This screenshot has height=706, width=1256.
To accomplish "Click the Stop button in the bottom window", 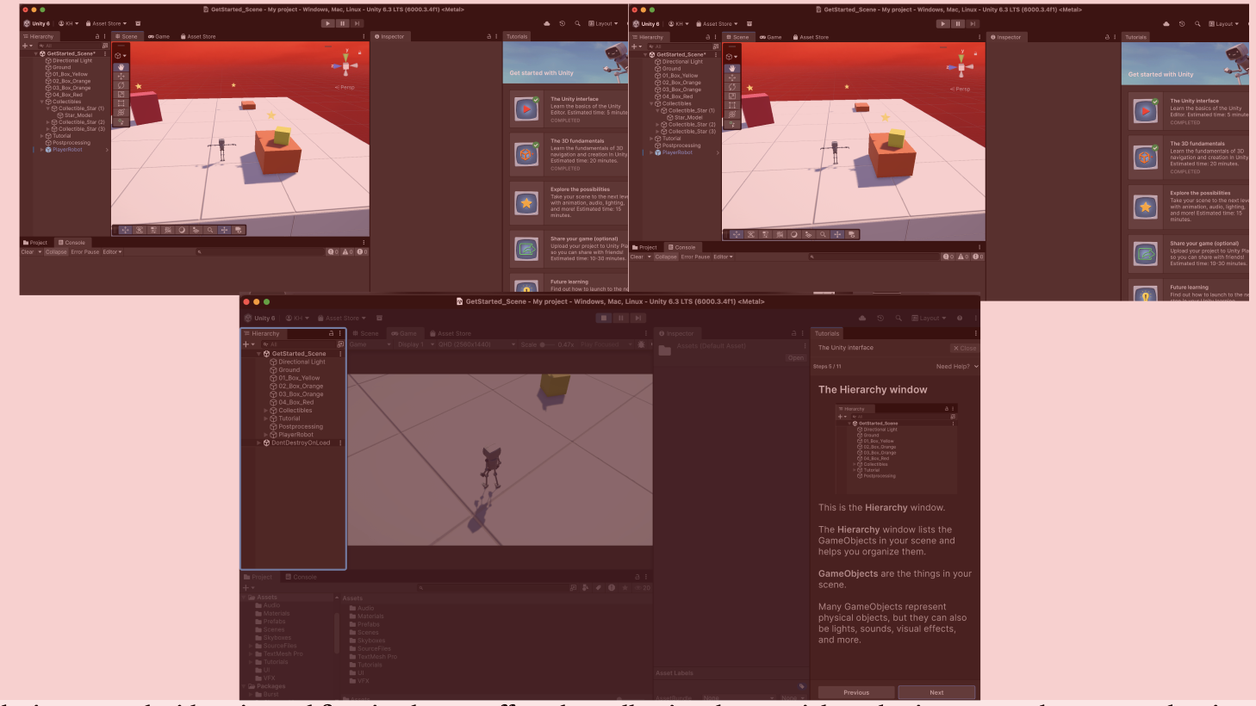I will pyautogui.click(x=604, y=318).
